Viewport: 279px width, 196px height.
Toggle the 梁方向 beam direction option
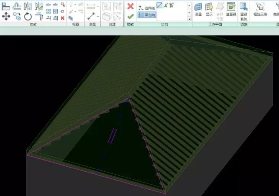coord(147,15)
